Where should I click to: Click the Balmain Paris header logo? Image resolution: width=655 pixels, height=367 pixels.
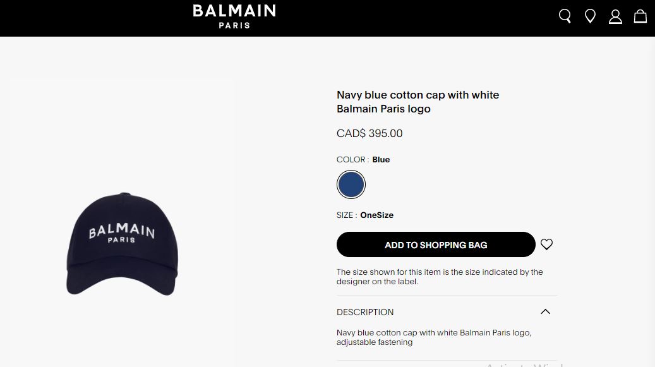[x=234, y=16]
